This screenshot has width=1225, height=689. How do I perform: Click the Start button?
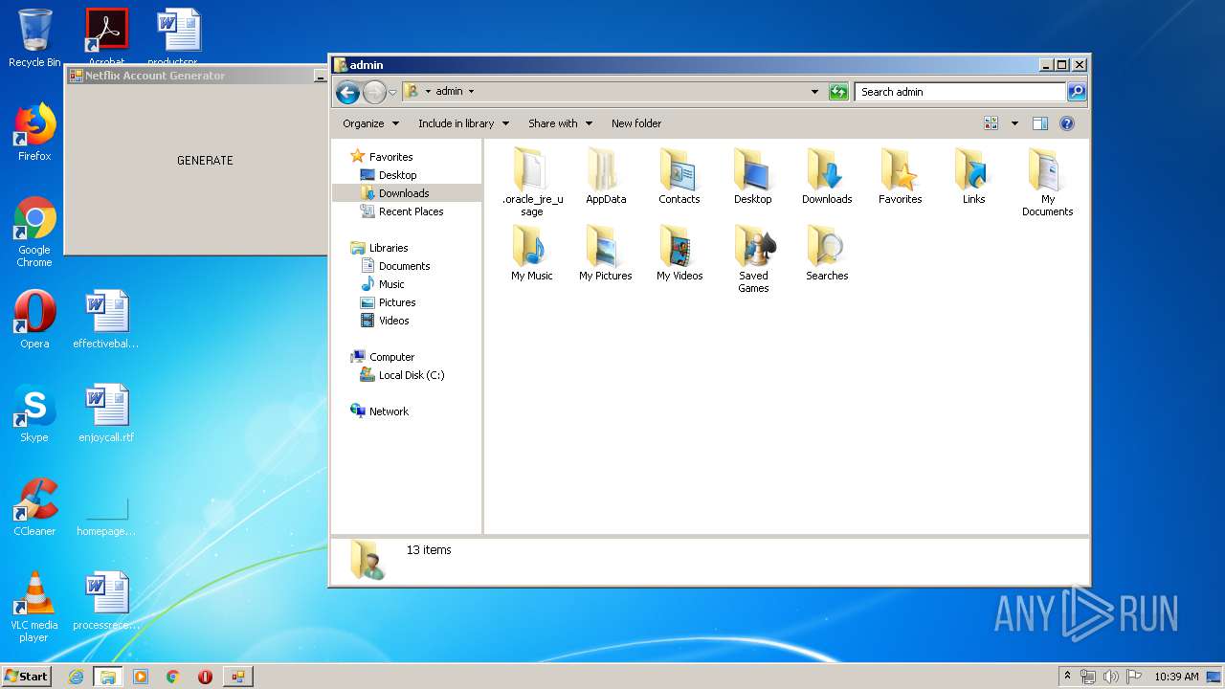coord(26,677)
